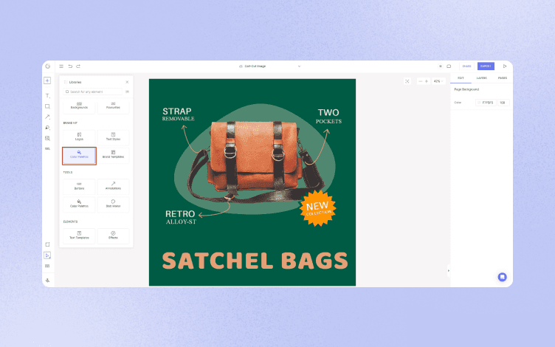Image resolution: width=555 pixels, height=347 pixels.
Task: Select the POCKETS text on canvas
Action: tap(328, 121)
